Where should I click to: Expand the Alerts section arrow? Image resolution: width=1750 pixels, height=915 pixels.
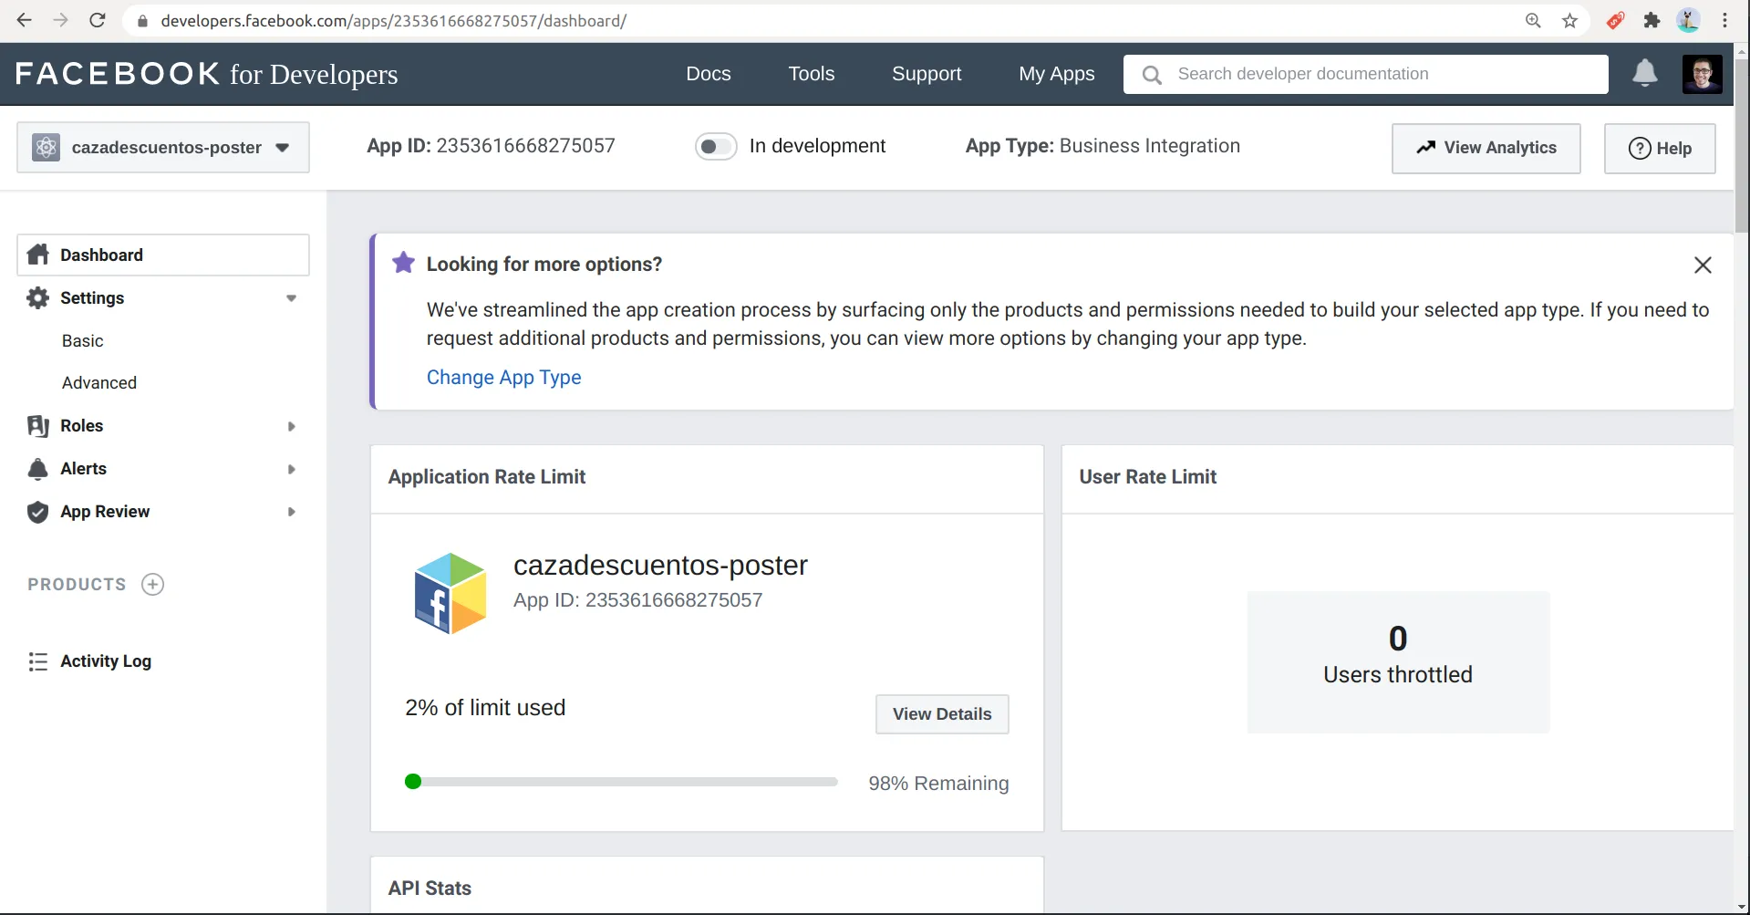(x=291, y=469)
